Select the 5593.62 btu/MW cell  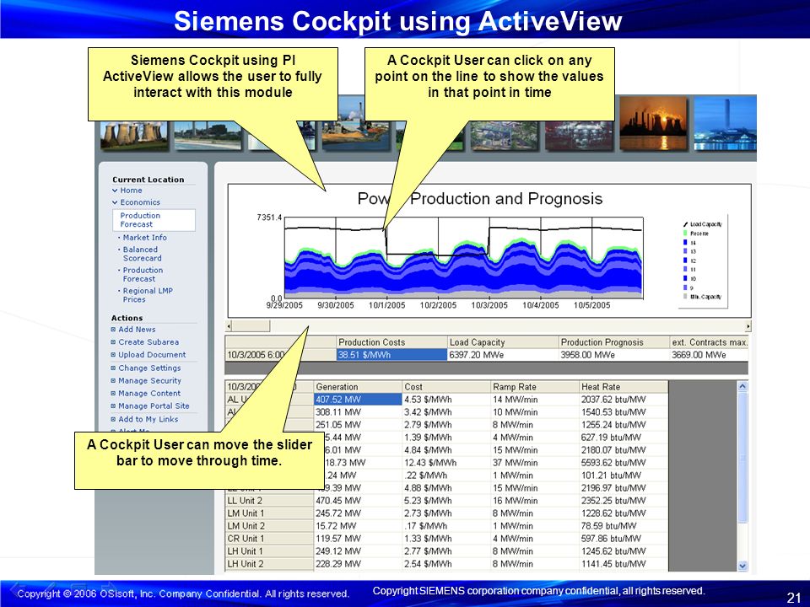click(x=624, y=463)
